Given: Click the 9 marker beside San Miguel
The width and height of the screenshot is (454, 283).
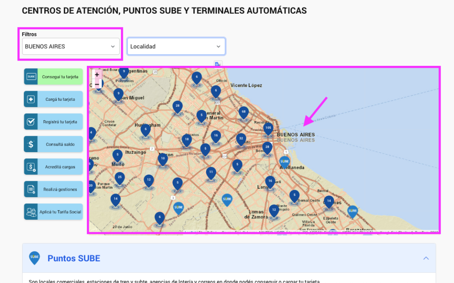Looking at the screenshot, I should 118,96.
